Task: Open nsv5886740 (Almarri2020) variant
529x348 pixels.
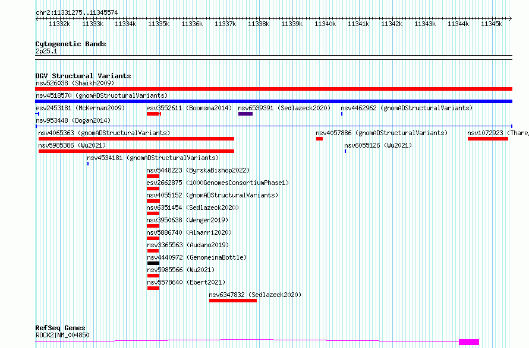Action: tap(189, 232)
